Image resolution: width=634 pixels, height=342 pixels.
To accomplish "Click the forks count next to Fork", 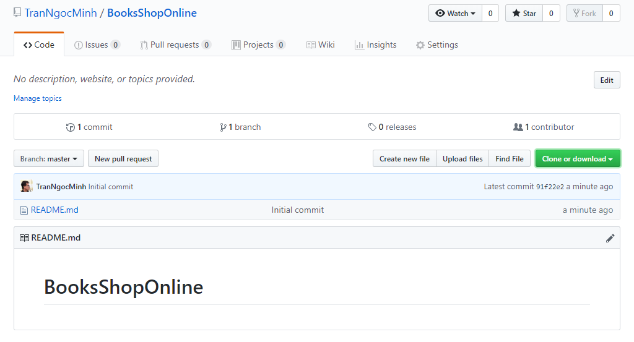I will pos(611,14).
